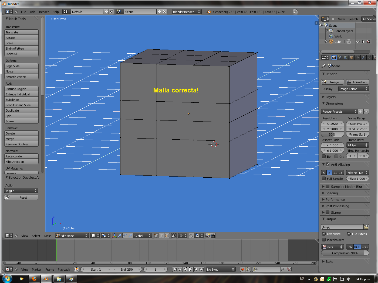Select the Object Constraints chain icon
Viewport: 378px width, 283px height.
(x=357, y=57)
